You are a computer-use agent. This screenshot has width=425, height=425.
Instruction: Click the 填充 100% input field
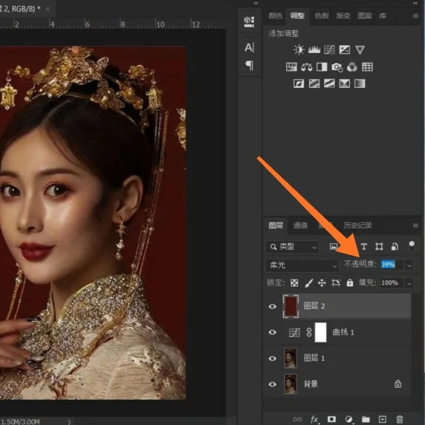click(392, 283)
